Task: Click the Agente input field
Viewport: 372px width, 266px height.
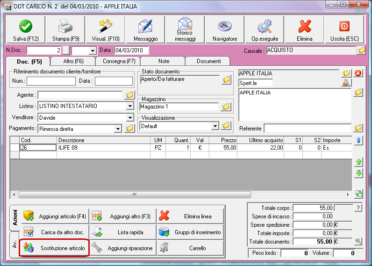Action: point(80,95)
